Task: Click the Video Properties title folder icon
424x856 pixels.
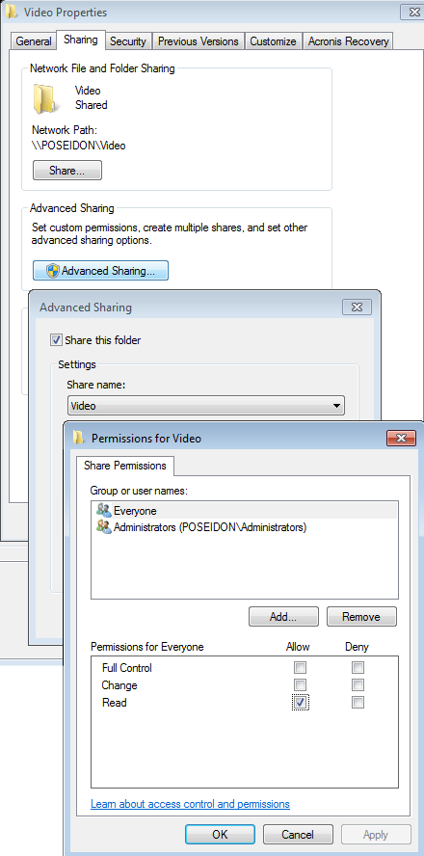Action: (12, 12)
